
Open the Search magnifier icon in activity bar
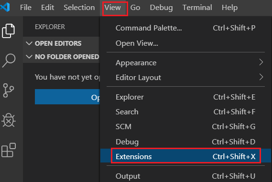click(9, 61)
